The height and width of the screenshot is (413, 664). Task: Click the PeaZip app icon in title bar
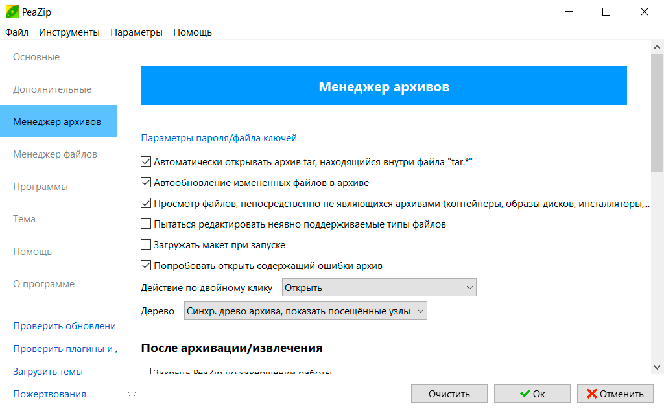tap(12, 12)
